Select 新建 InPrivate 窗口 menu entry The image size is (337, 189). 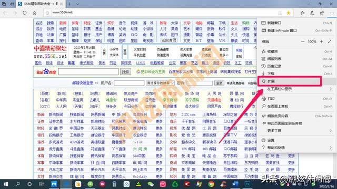tap(296, 30)
